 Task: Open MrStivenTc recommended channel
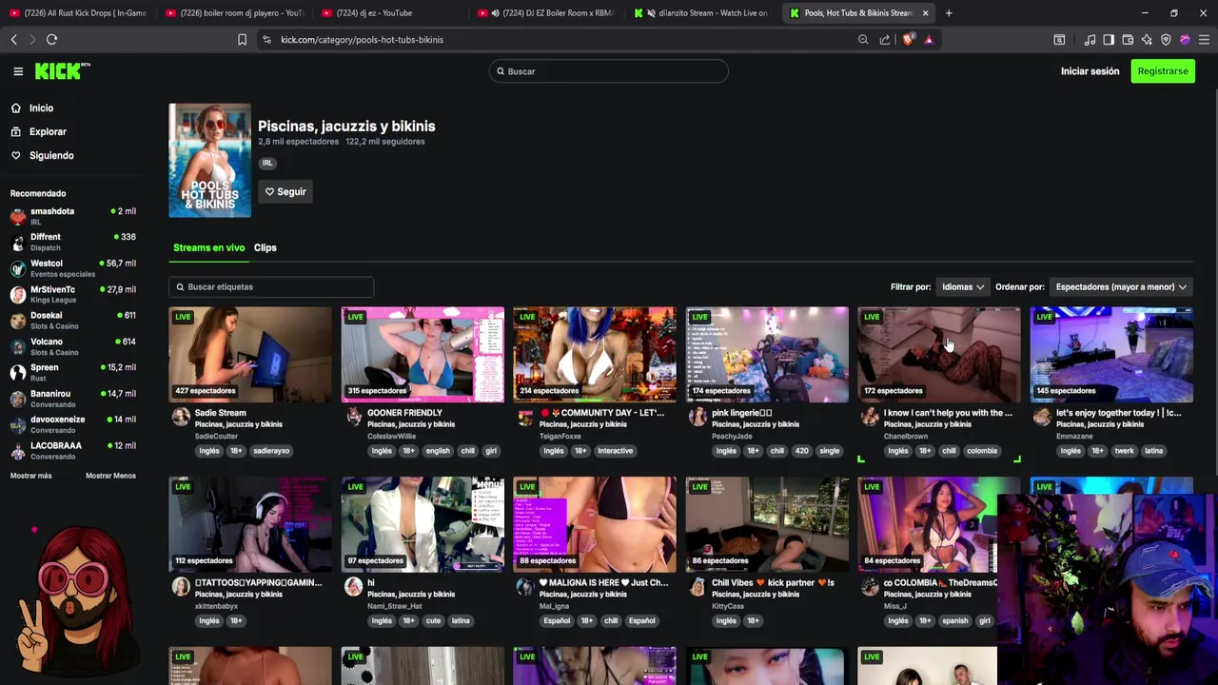(x=72, y=294)
